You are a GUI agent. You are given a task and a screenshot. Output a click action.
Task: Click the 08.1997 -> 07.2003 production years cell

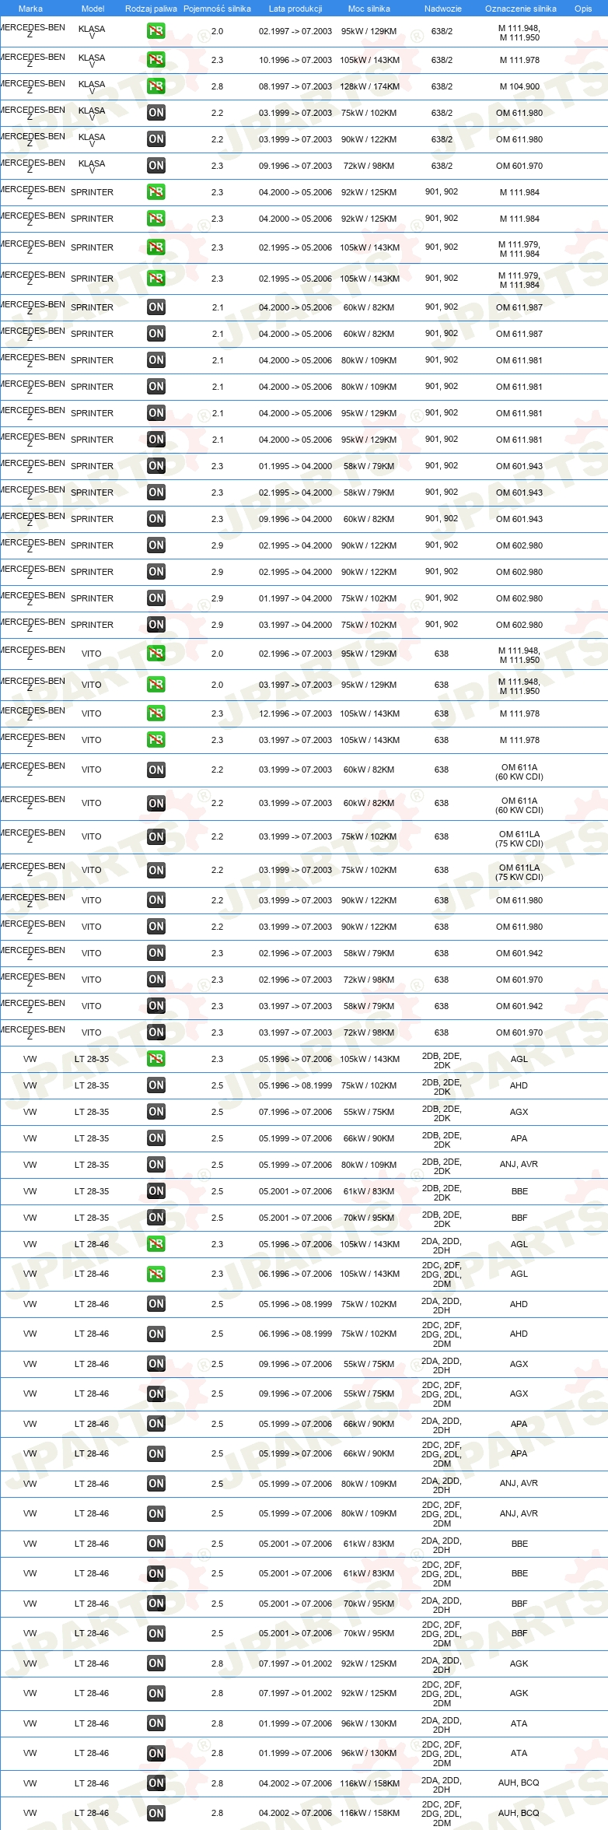(x=295, y=86)
